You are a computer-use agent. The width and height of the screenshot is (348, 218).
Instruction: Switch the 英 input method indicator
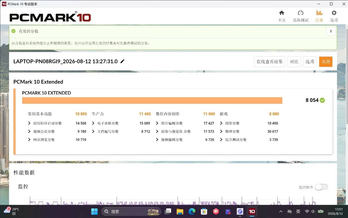click(298, 211)
